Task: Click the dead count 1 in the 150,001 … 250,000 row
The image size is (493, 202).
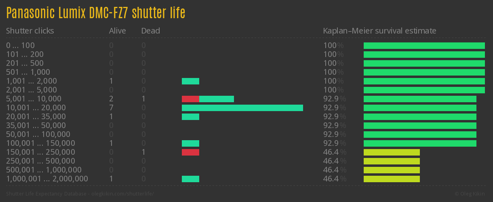Action: (x=143, y=152)
